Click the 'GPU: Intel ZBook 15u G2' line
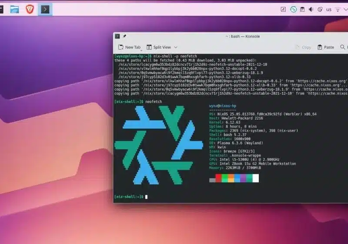The image size is (348, 244). point(253,163)
